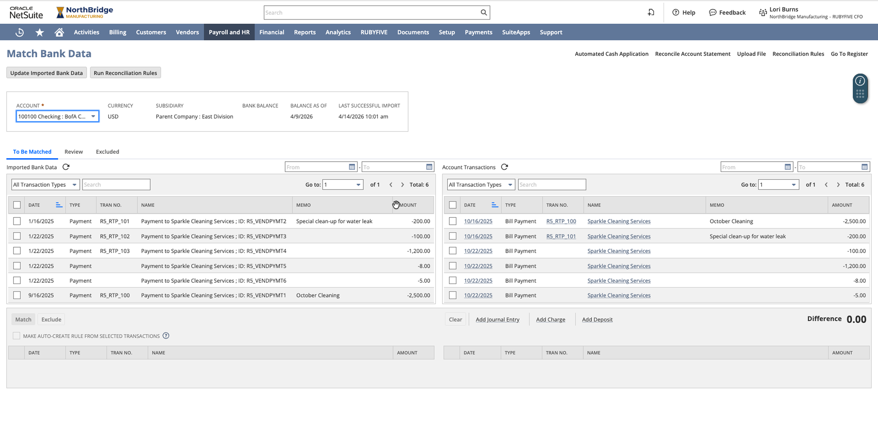Open Account Transactions Go to page dropdown

(779, 185)
